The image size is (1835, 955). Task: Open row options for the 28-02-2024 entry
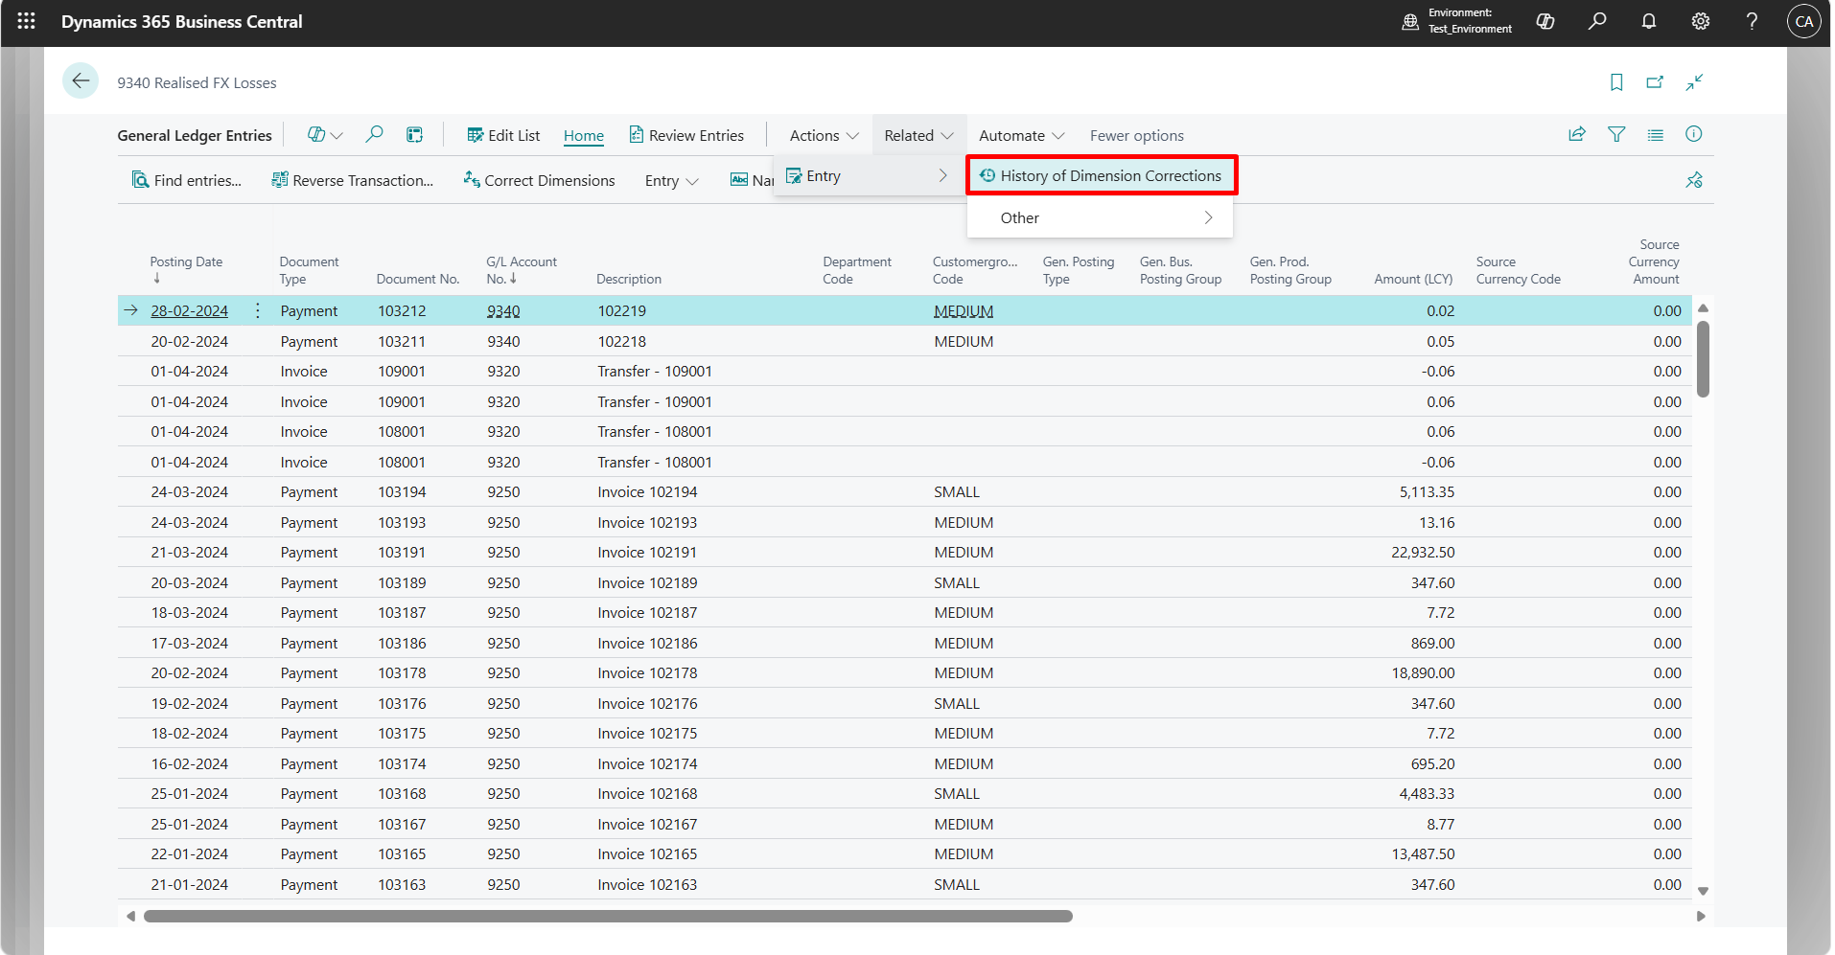(x=258, y=311)
